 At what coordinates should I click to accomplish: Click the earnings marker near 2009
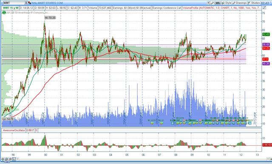click(190, 123)
